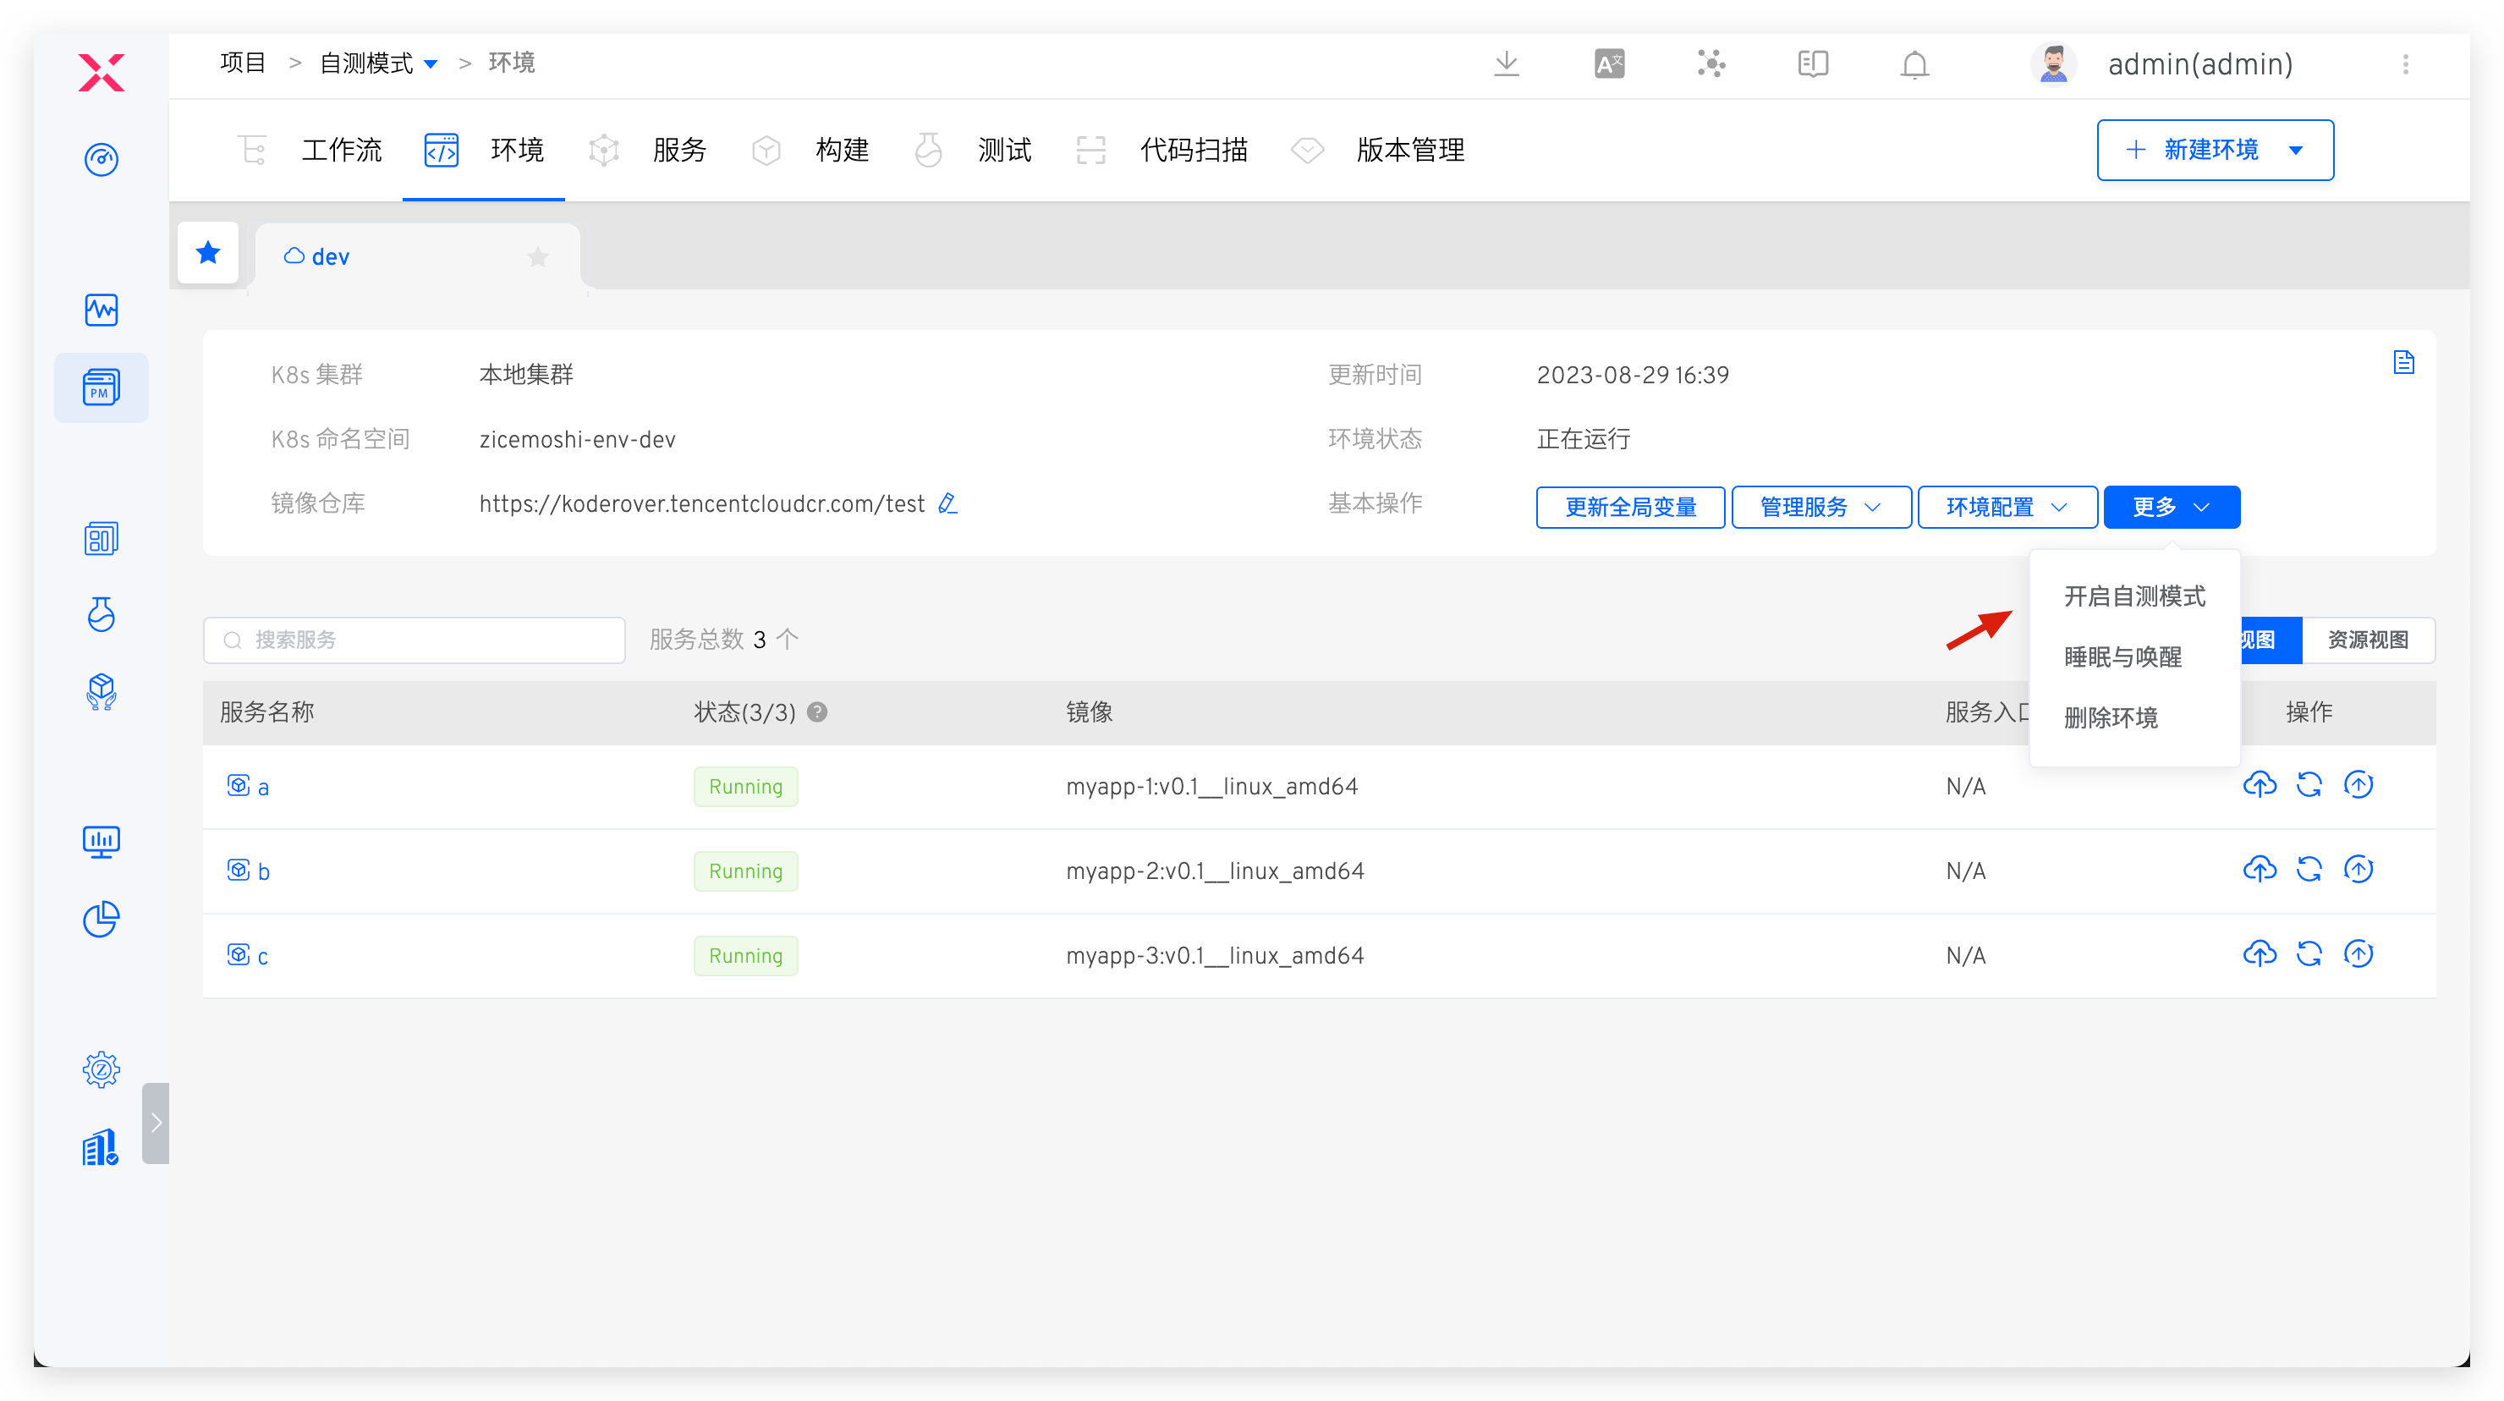
Task: Switch to the 工作流 tab
Action: click(340, 150)
